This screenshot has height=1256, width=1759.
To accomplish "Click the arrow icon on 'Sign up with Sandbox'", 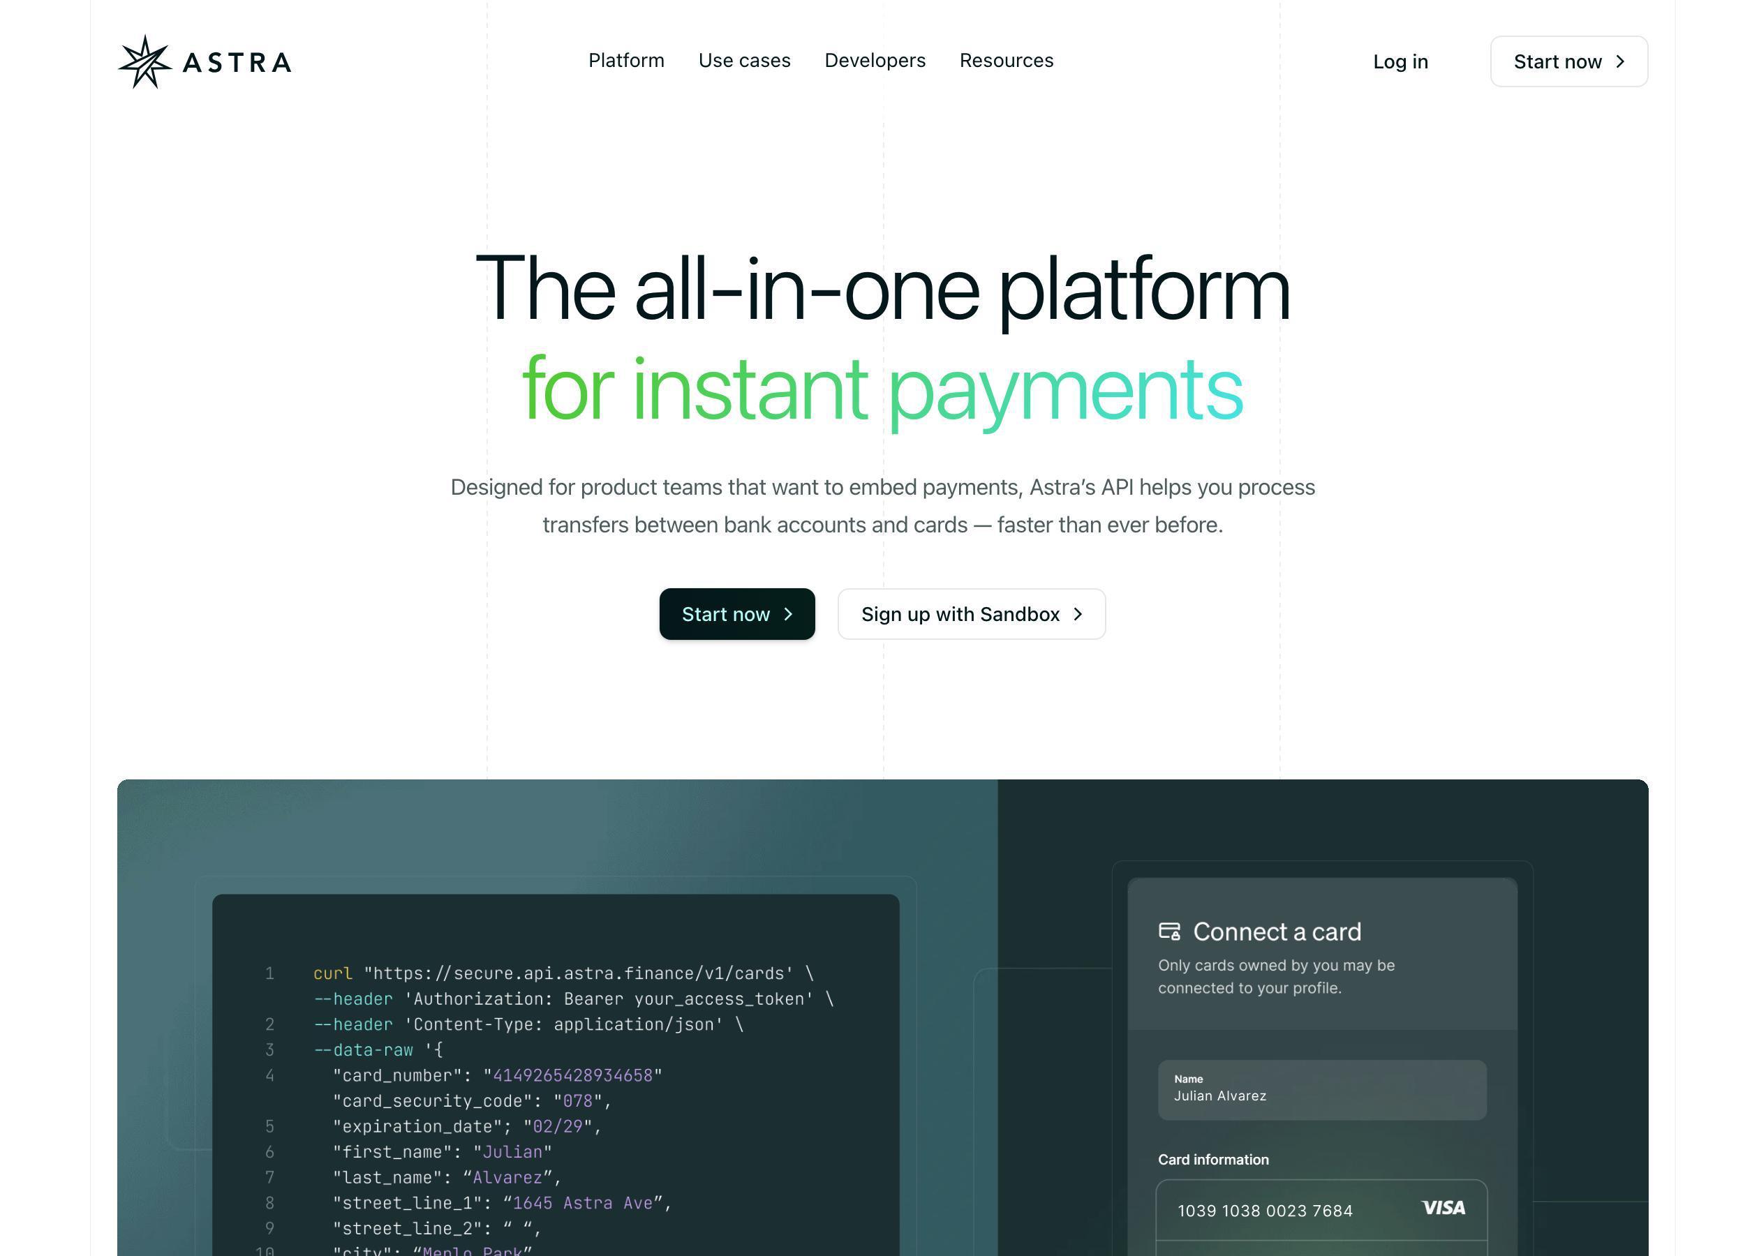I will (x=1078, y=615).
